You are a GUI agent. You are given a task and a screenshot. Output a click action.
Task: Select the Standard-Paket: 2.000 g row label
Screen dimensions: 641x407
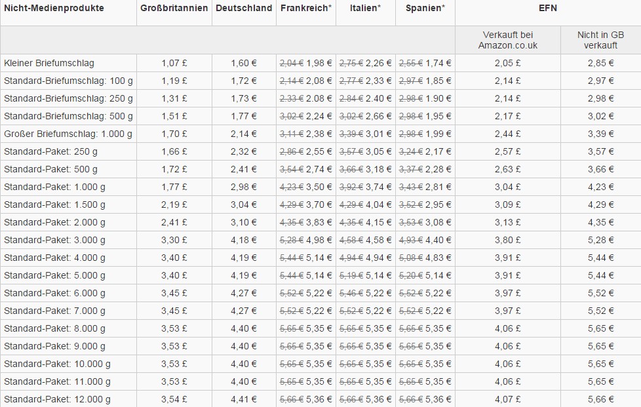[54, 222]
